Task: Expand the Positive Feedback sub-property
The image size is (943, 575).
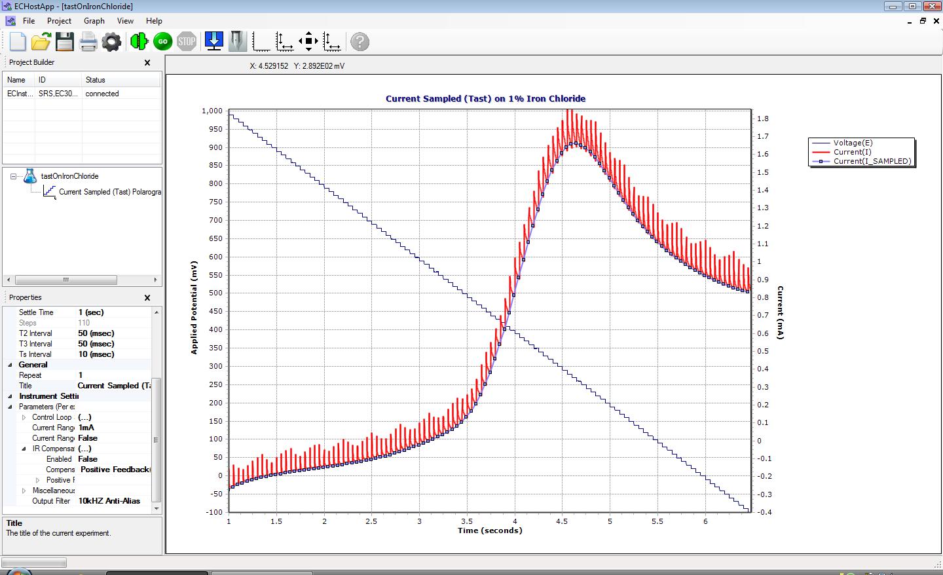Action: (x=37, y=480)
